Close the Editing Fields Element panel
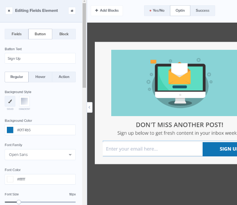 (9, 11)
